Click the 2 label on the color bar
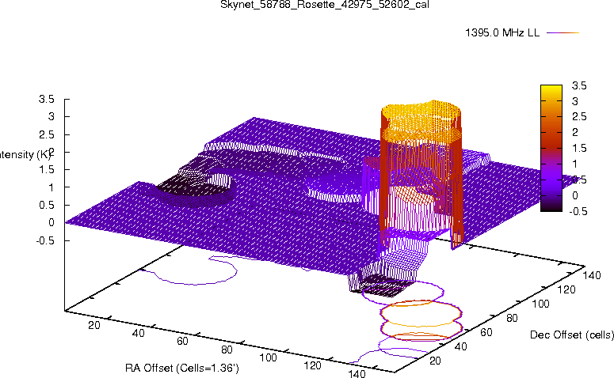The image size is (614, 378). pyautogui.click(x=575, y=132)
